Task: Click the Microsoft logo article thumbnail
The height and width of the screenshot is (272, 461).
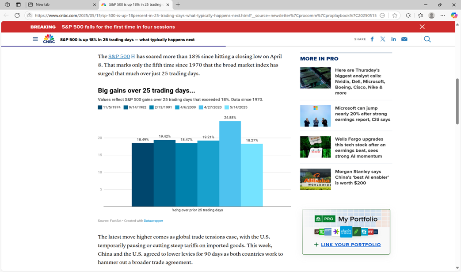Action: 315,116
